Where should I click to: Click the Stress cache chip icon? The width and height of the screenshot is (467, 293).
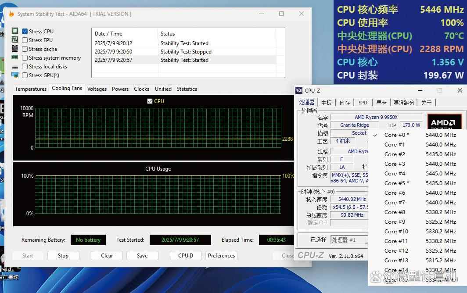(x=15, y=49)
